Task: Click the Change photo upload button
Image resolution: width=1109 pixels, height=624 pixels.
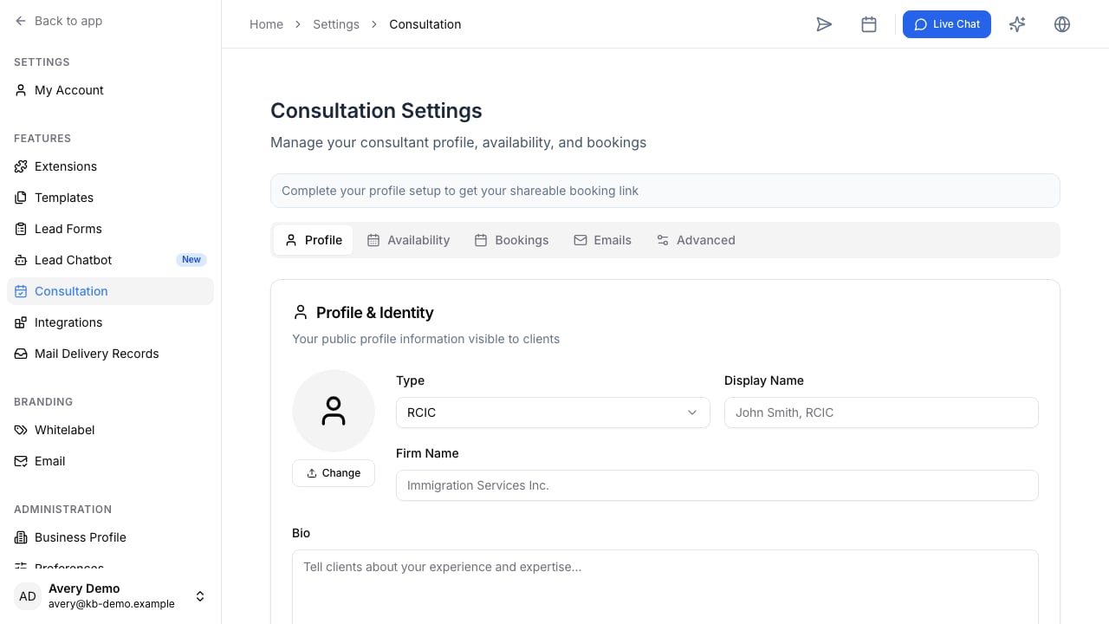Action: pyautogui.click(x=334, y=473)
